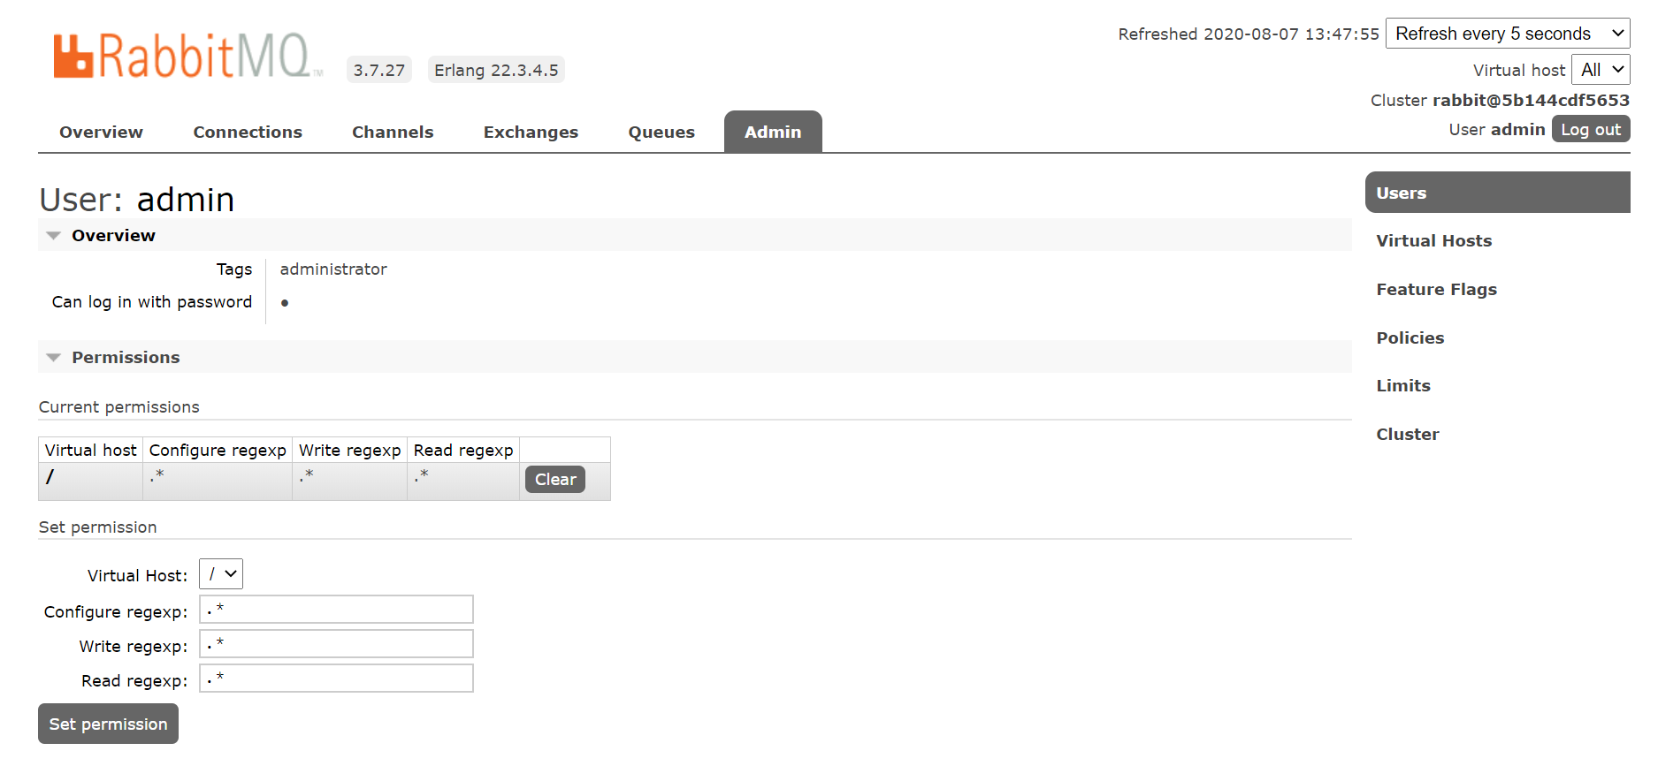This screenshot has height=766, width=1658.
Task: Click the Current permissions heading
Action: [x=119, y=406]
